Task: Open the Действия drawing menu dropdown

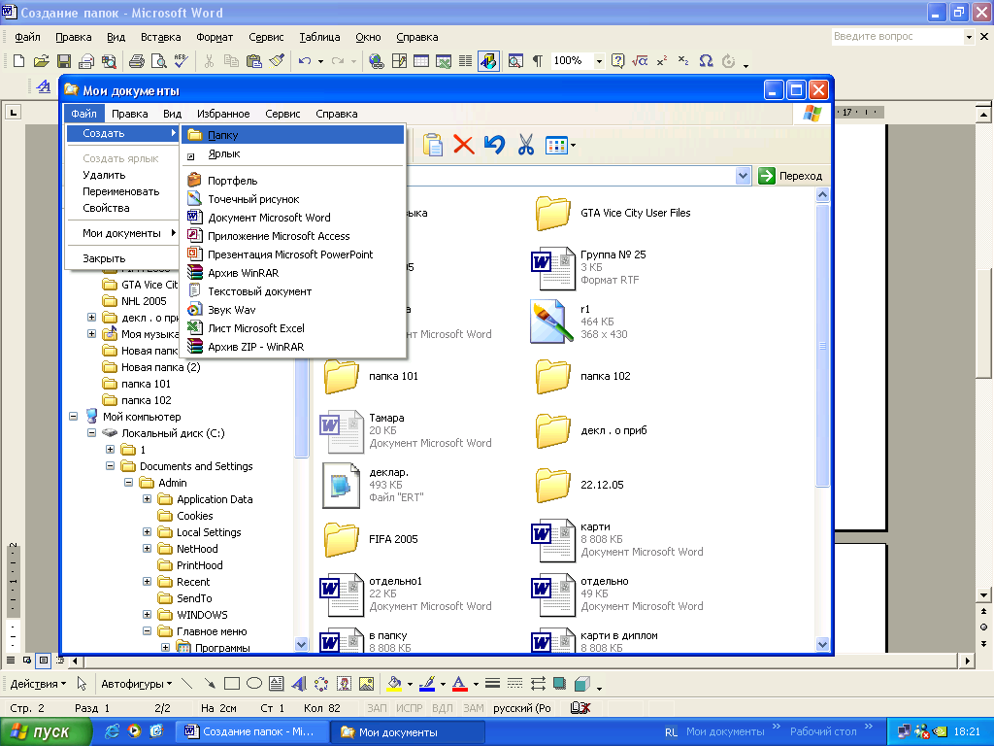Action: click(38, 684)
